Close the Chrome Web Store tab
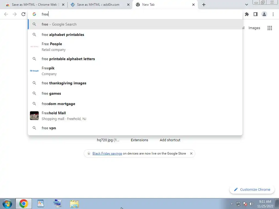 coord(63,5)
